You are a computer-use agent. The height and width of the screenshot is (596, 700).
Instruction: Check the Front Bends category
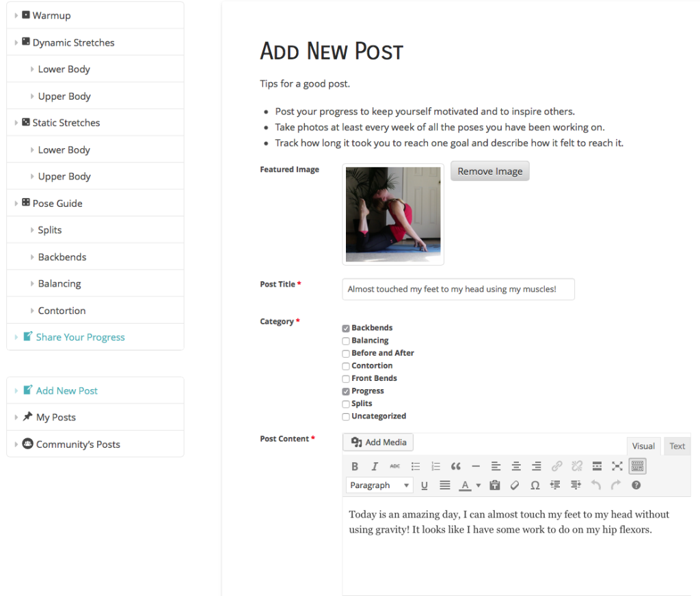tap(345, 379)
